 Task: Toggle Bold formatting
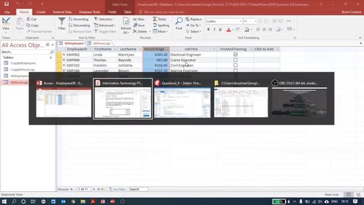pos(209,30)
